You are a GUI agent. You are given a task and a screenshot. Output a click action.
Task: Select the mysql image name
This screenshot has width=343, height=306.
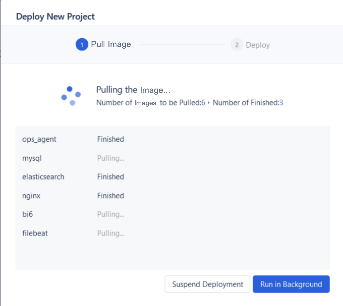pyautogui.click(x=32, y=158)
